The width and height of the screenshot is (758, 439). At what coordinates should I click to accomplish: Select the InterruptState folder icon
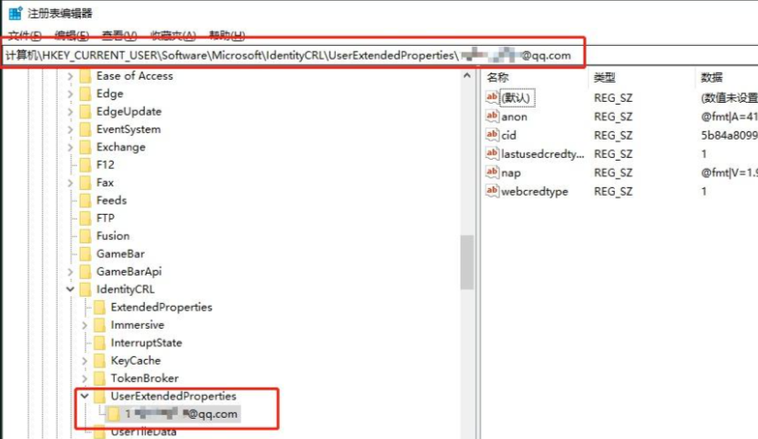point(100,343)
